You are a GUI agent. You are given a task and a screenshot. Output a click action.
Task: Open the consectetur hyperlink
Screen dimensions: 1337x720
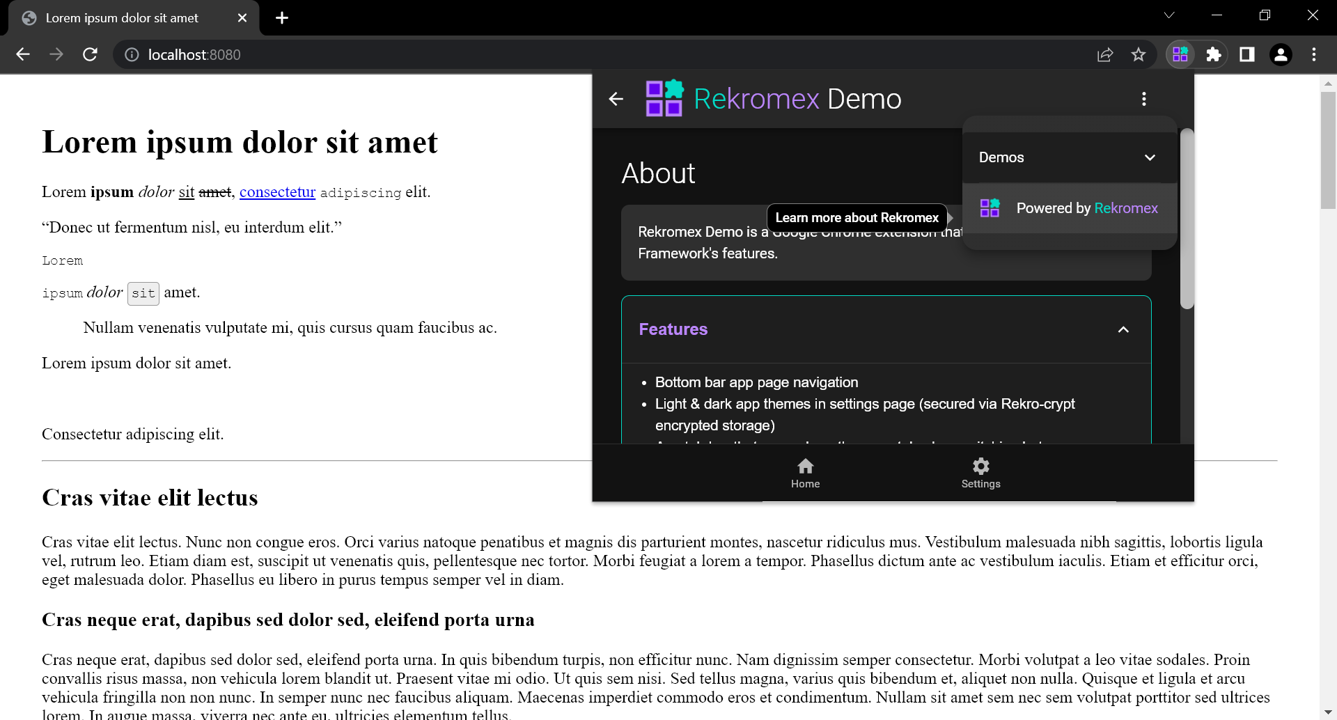(x=277, y=192)
